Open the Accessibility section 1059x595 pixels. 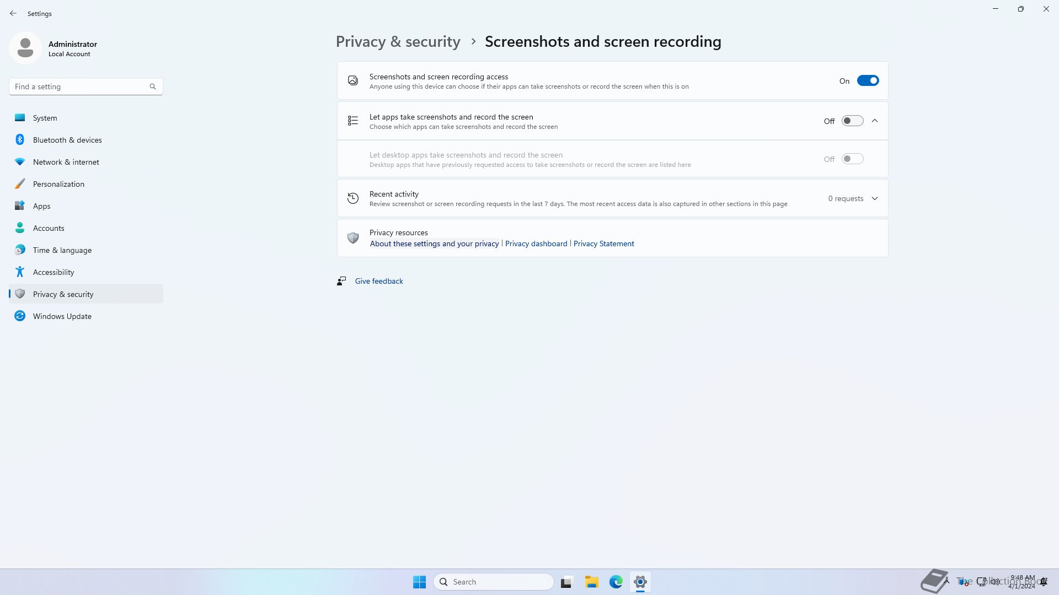[54, 272]
